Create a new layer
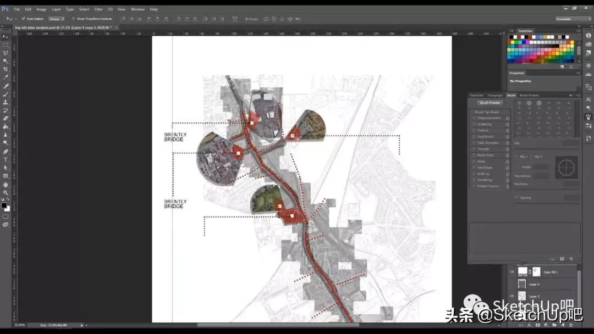The width and height of the screenshot is (594, 334). pos(562,324)
